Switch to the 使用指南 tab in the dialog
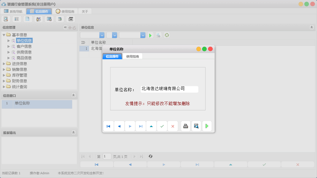 [x=133, y=56]
